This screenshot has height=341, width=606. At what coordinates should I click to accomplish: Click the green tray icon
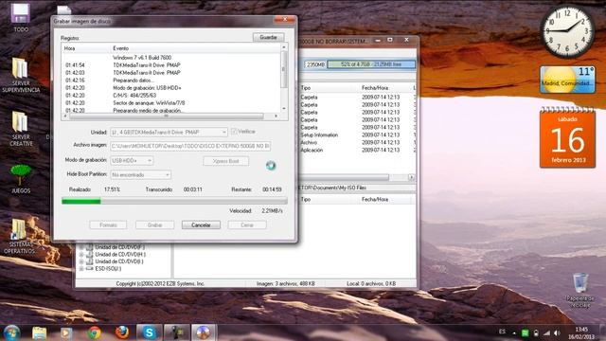click(525, 332)
